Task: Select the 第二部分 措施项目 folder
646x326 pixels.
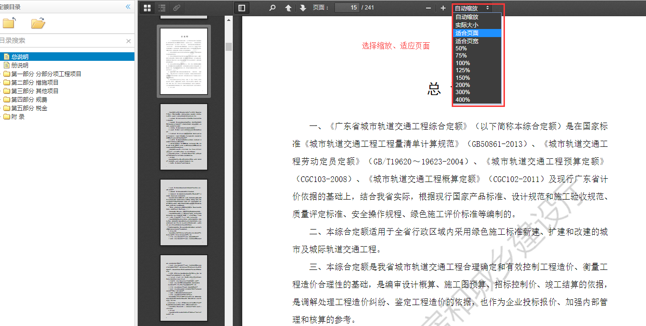Action: 35,82
